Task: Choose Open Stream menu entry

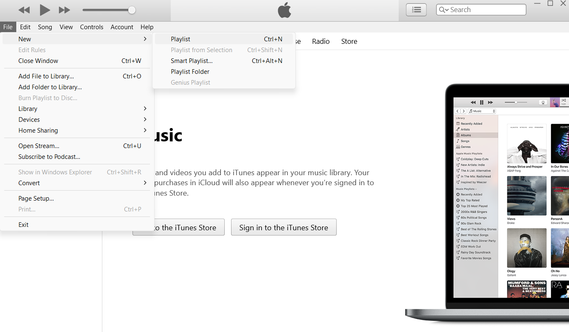Action: [77, 146]
